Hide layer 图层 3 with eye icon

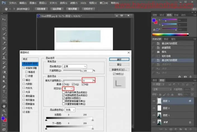pos(154,101)
